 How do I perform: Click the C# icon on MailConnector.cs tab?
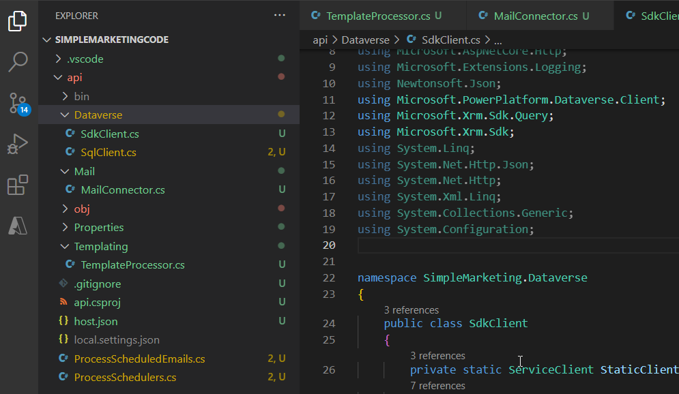pyautogui.click(x=483, y=16)
